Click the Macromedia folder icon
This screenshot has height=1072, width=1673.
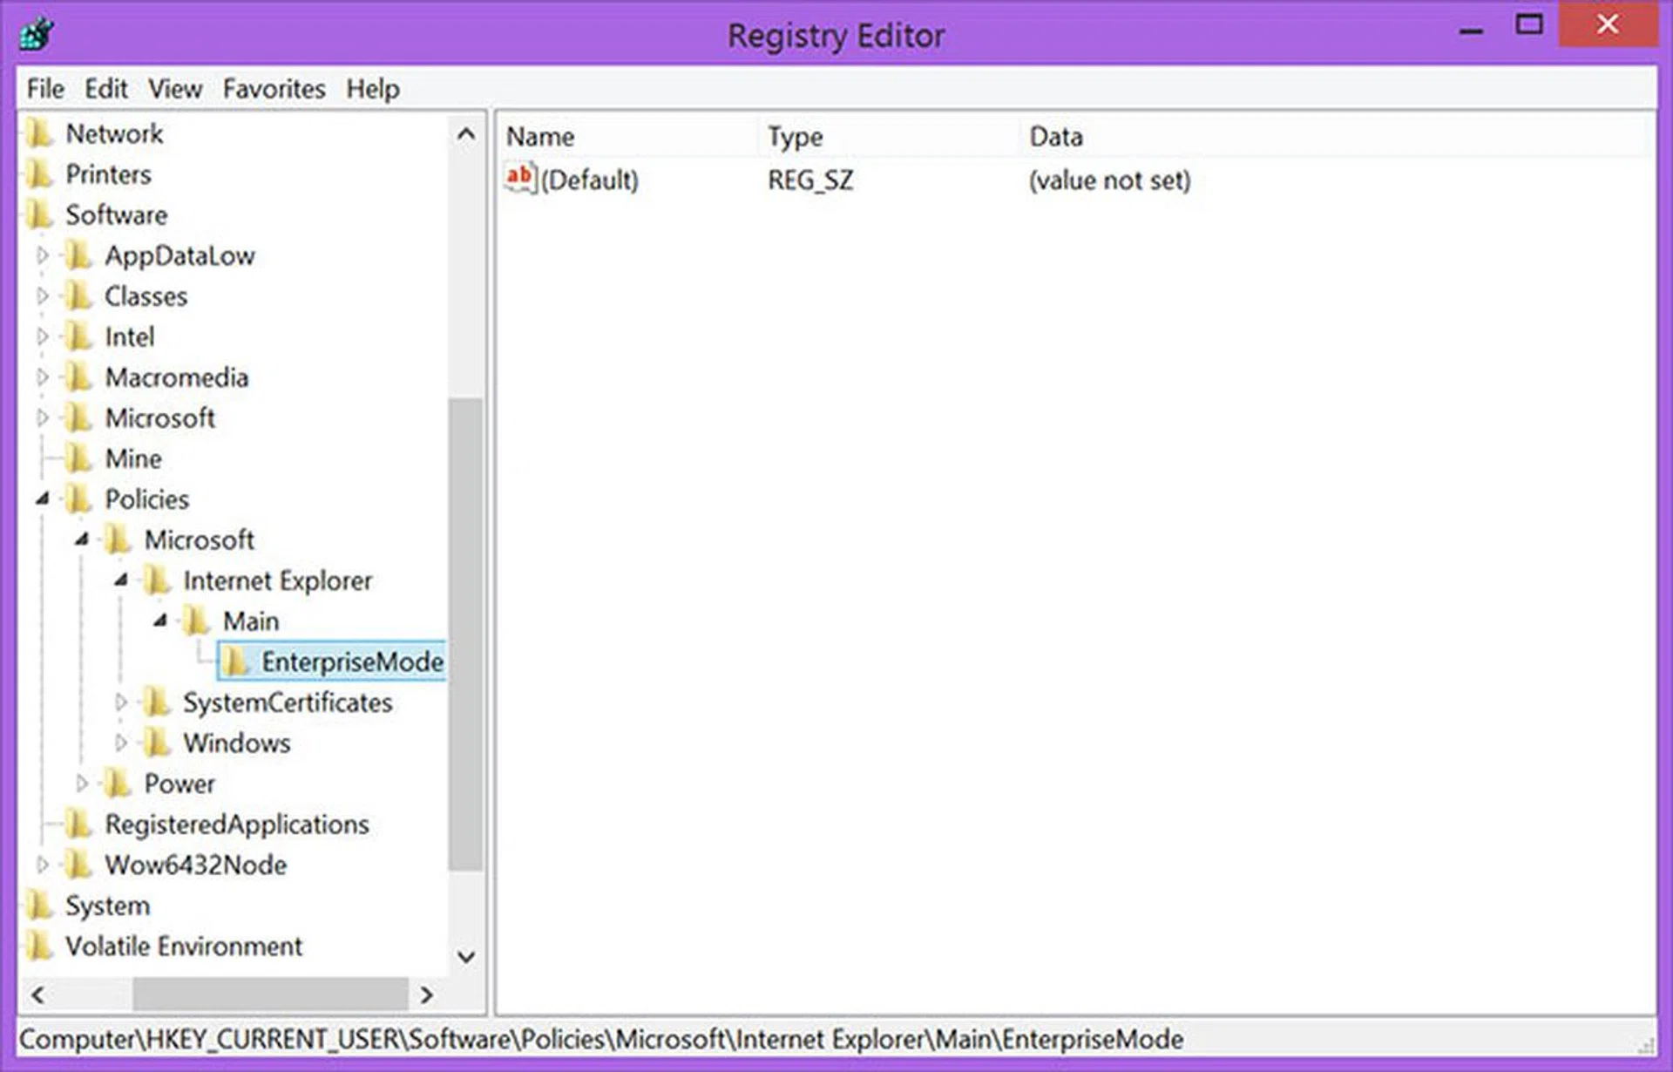pyautogui.click(x=78, y=377)
